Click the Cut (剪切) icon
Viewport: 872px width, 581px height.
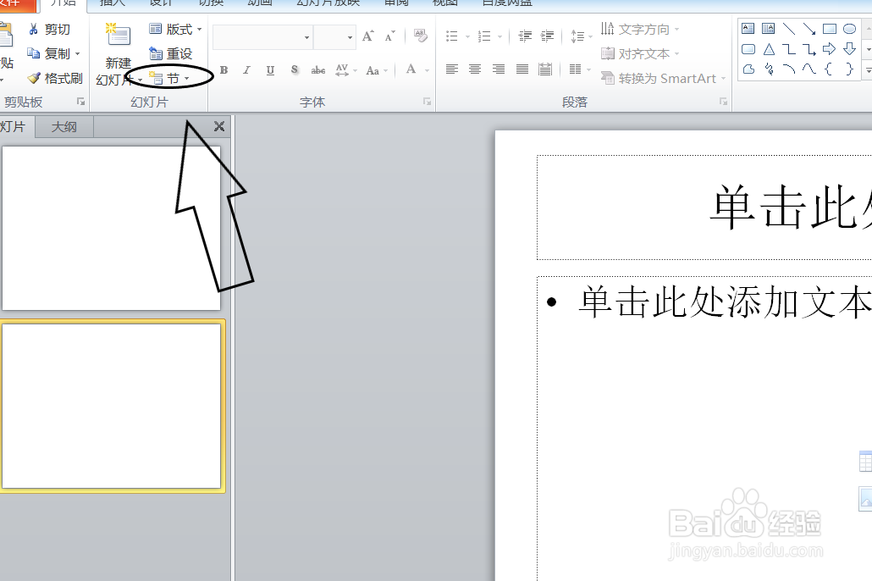pyautogui.click(x=32, y=28)
